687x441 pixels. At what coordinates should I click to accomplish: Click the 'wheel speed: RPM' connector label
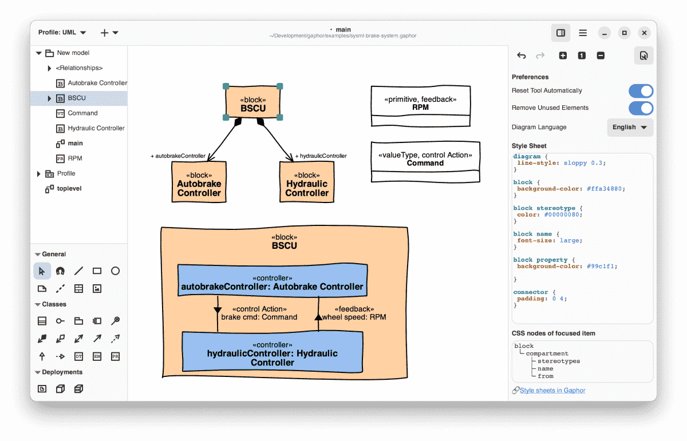click(354, 317)
